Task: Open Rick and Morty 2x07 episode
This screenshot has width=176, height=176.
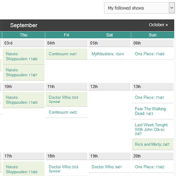Action: pyautogui.click(x=152, y=144)
